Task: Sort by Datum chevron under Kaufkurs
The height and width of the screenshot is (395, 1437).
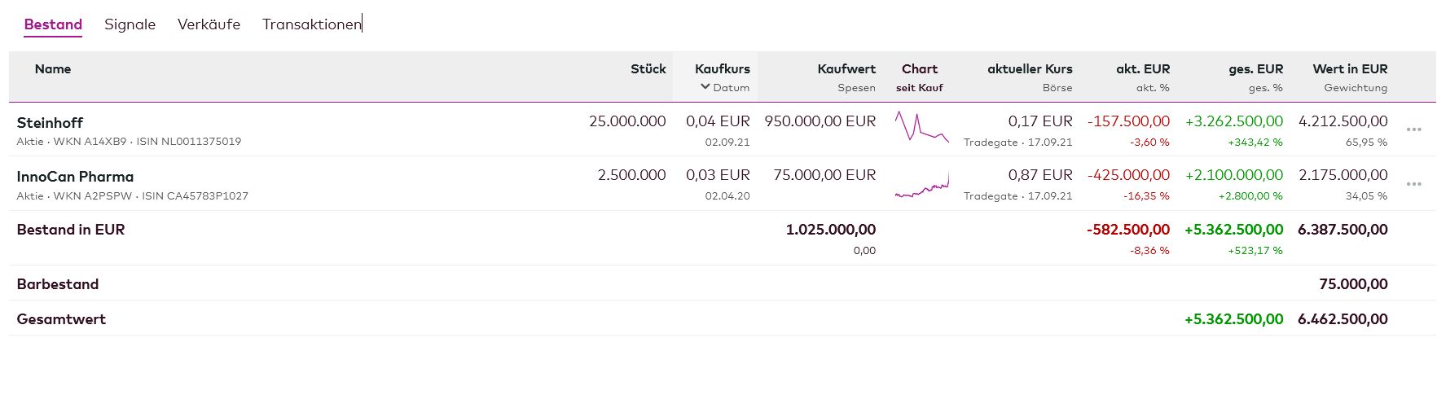Action: coord(705,87)
